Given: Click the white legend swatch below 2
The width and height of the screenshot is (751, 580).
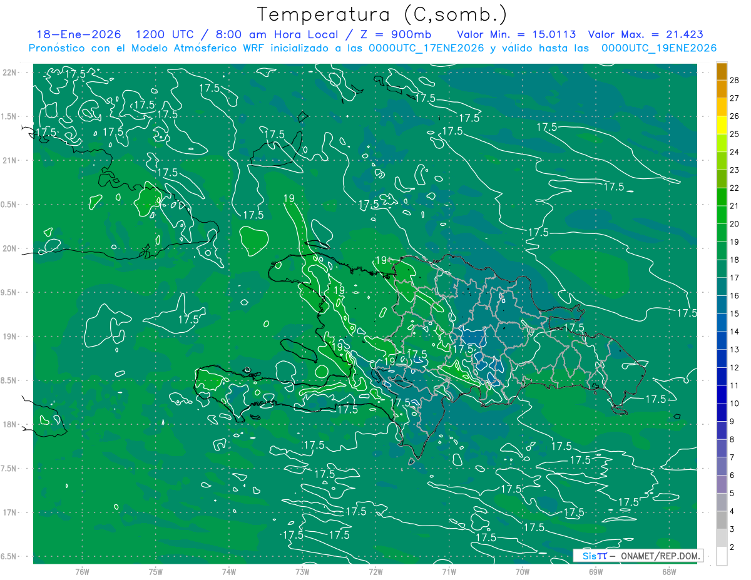Looking at the screenshot, I should [722, 556].
